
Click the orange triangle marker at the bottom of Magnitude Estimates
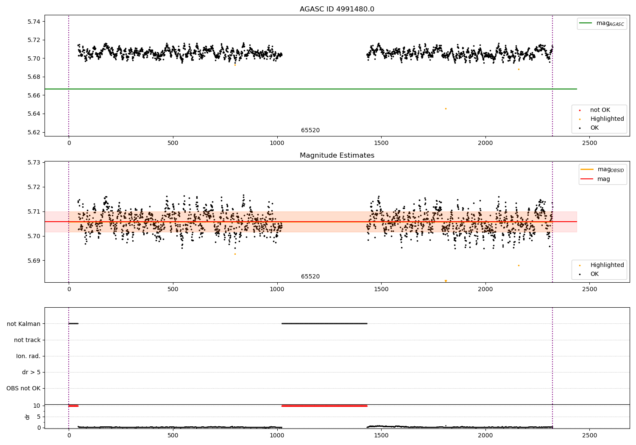pyautogui.click(x=446, y=281)
